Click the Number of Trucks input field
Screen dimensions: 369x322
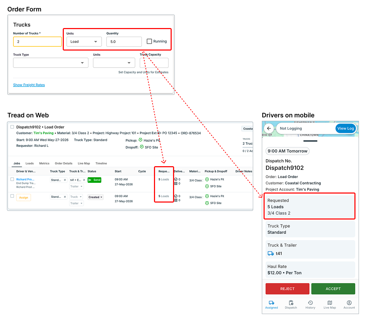[x=37, y=42]
